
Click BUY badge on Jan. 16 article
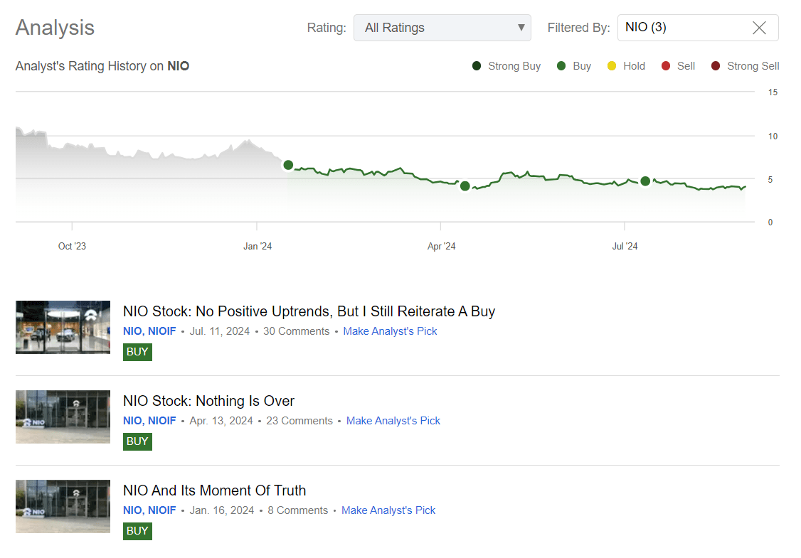137,531
